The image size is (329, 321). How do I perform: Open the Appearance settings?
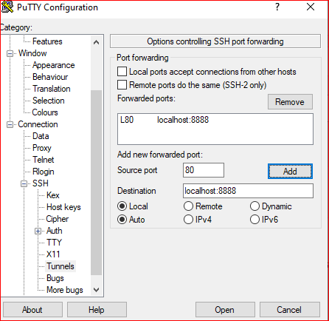point(54,65)
